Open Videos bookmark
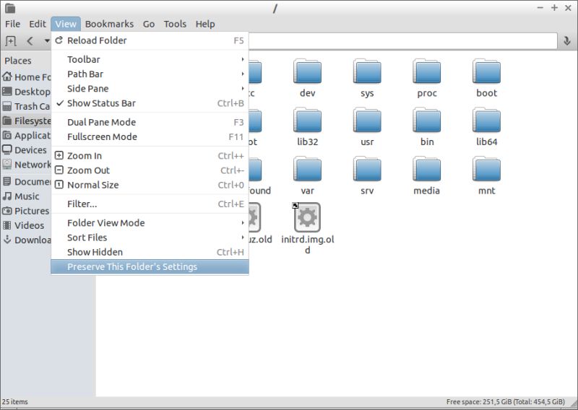 click(27, 225)
